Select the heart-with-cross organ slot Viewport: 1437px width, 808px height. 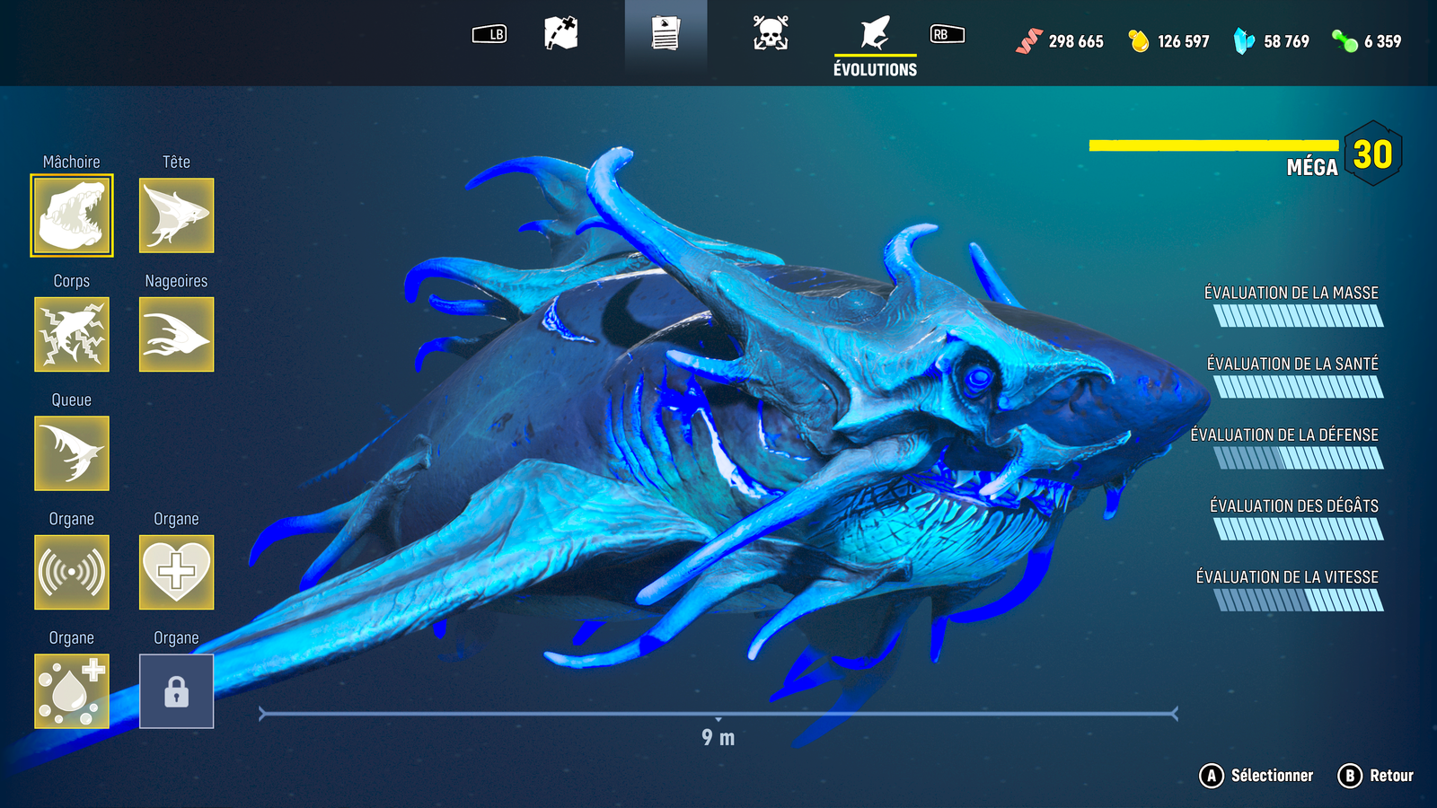(x=176, y=572)
